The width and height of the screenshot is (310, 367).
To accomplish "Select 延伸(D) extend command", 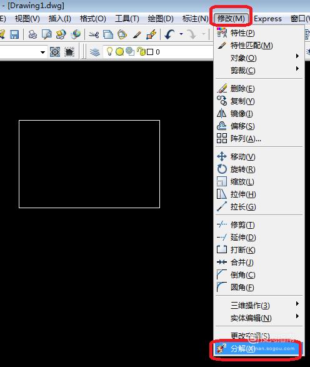I will (x=259, y=238).
